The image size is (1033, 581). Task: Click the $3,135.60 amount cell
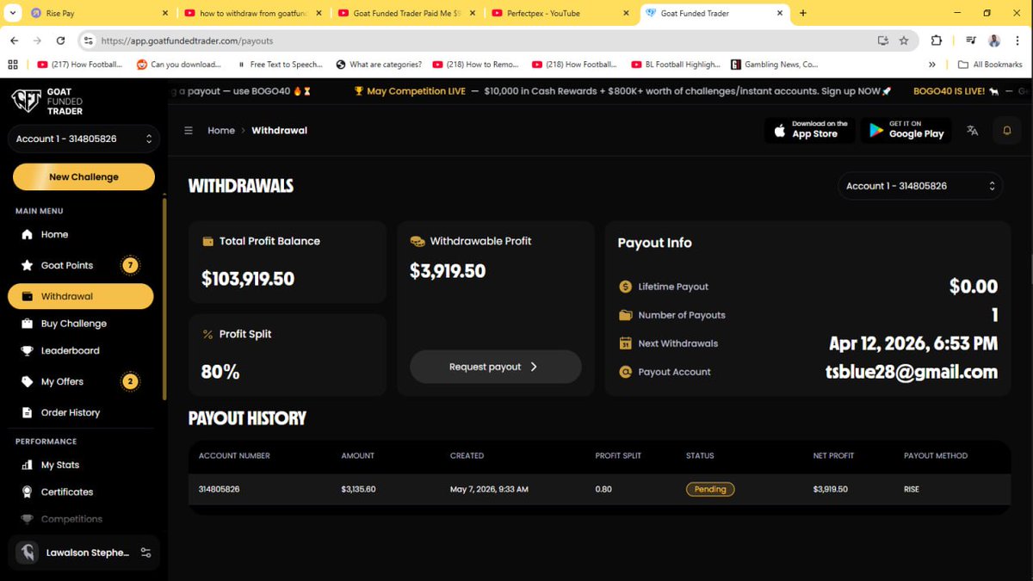click(x=358, y=489)
